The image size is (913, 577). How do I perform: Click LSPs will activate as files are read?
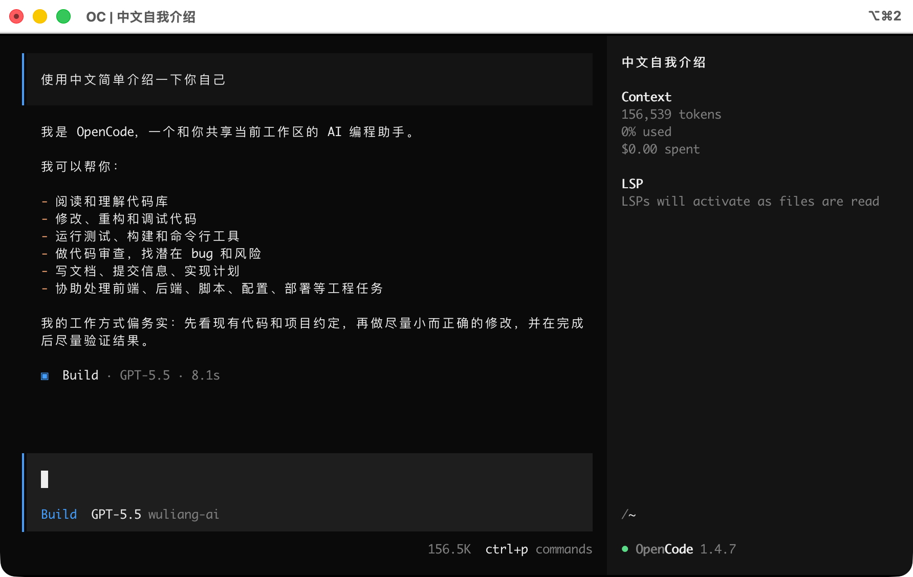pos(750,201)
